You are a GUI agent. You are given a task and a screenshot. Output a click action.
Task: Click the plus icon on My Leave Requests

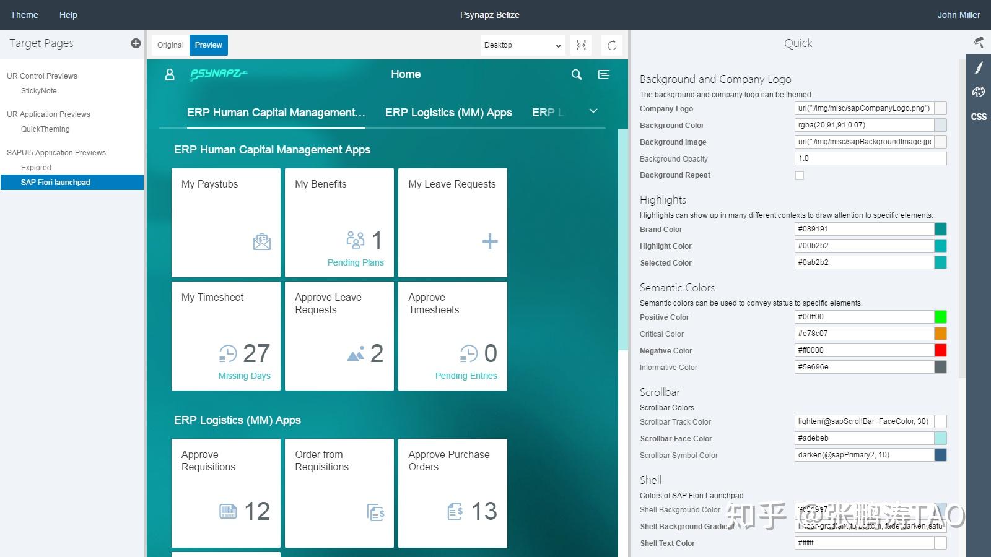pyautogui.click(x=490, y=241)
